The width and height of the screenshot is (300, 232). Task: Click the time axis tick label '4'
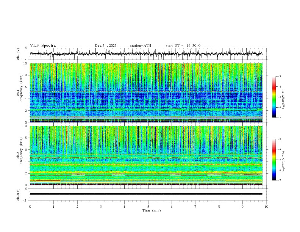tap(124, 207)
